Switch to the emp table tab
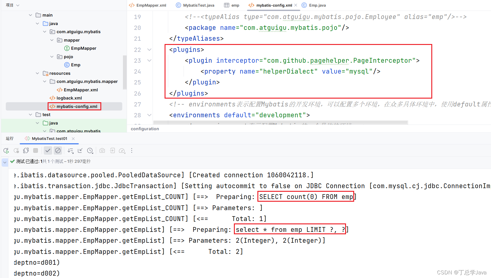Viewport: 491px width, 278px height. pyautogui.click(x=231, y=5)
